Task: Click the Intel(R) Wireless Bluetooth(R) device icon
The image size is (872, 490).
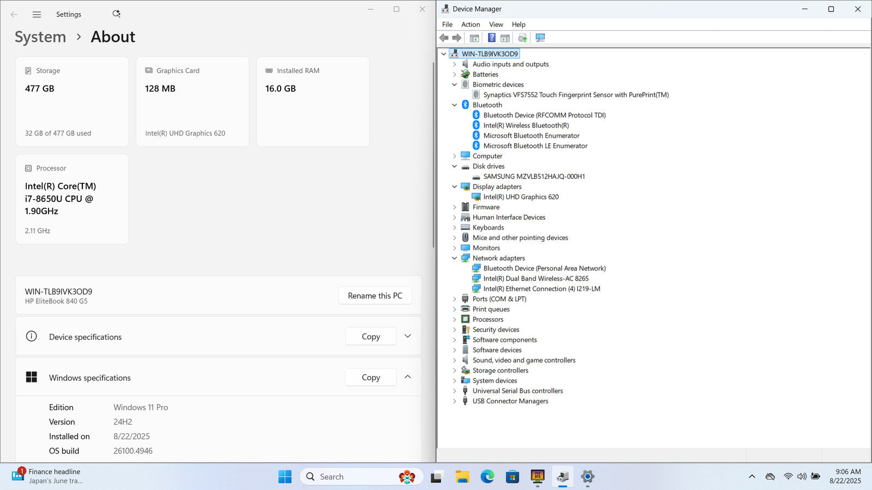Action: pyautogui.click(x=476, y=125)
